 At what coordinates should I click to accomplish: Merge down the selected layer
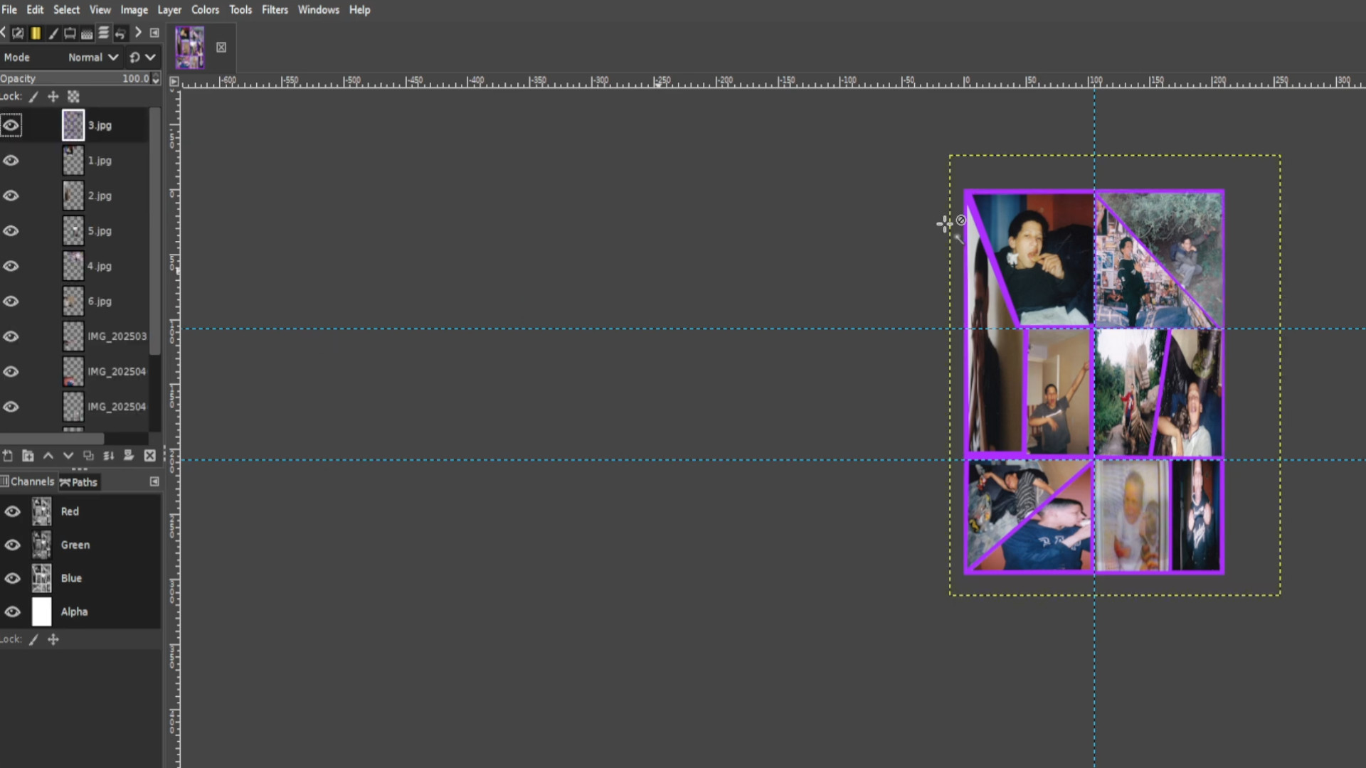coord(109,456)
